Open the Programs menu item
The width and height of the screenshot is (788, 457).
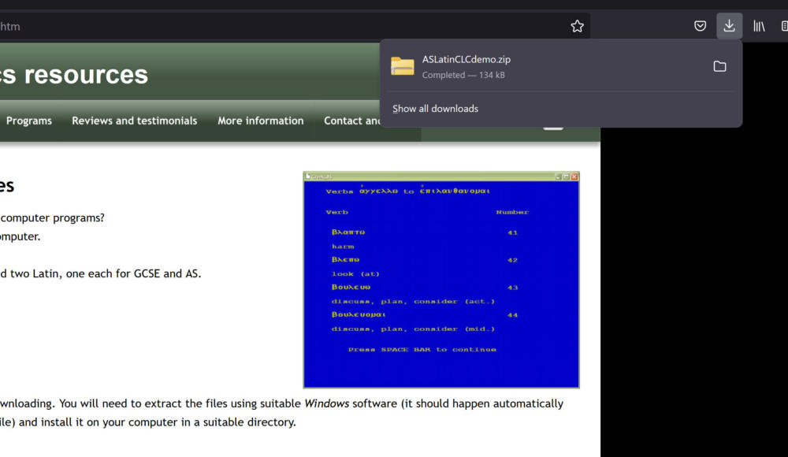tap(29, 121)
